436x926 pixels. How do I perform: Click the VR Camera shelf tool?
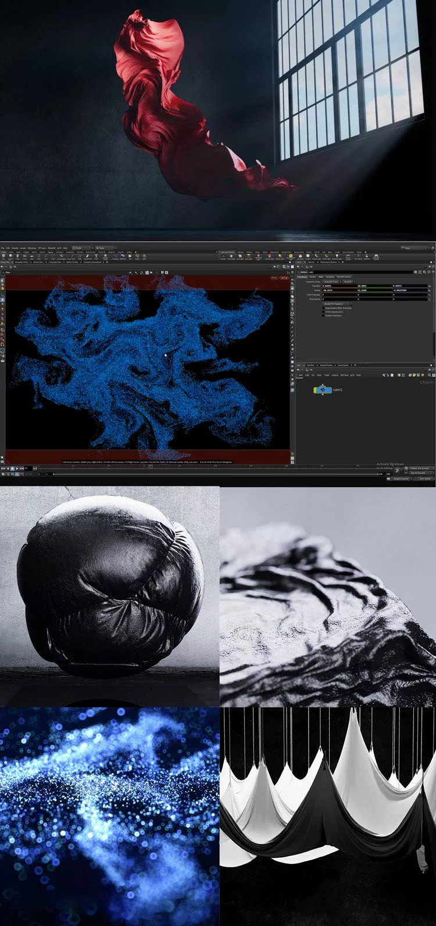(358, 256)
